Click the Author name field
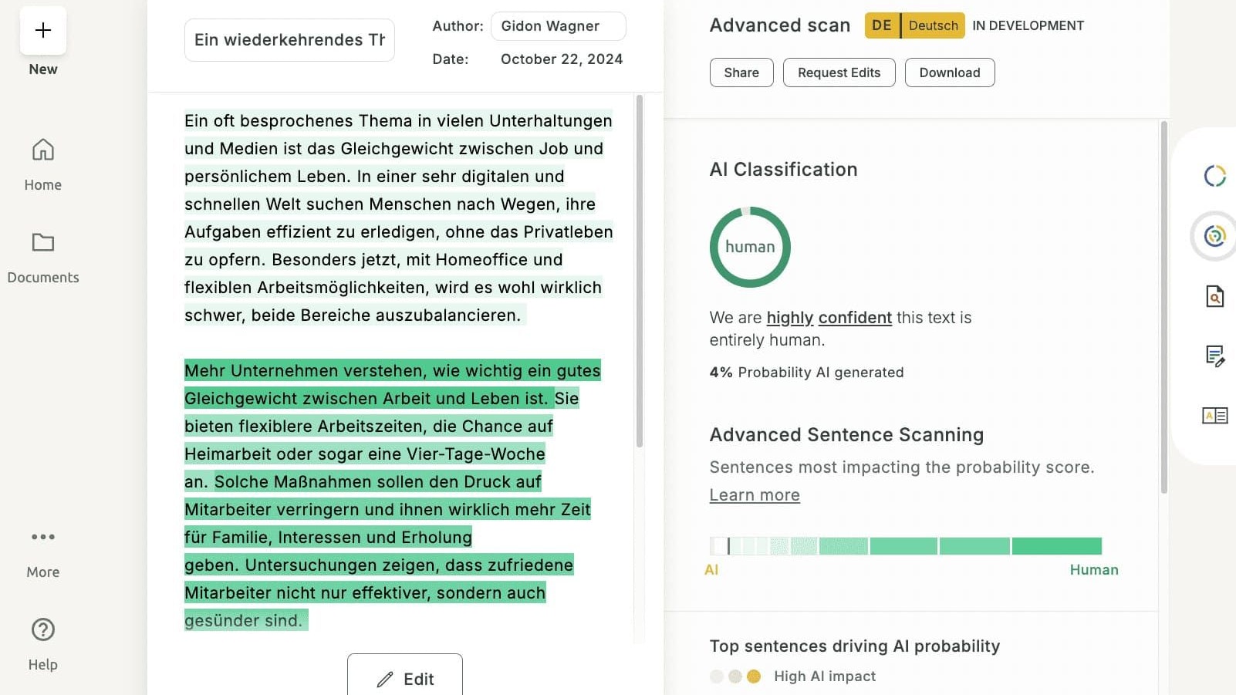Viewport: 1236px width, 695px height. pos(558,26)
